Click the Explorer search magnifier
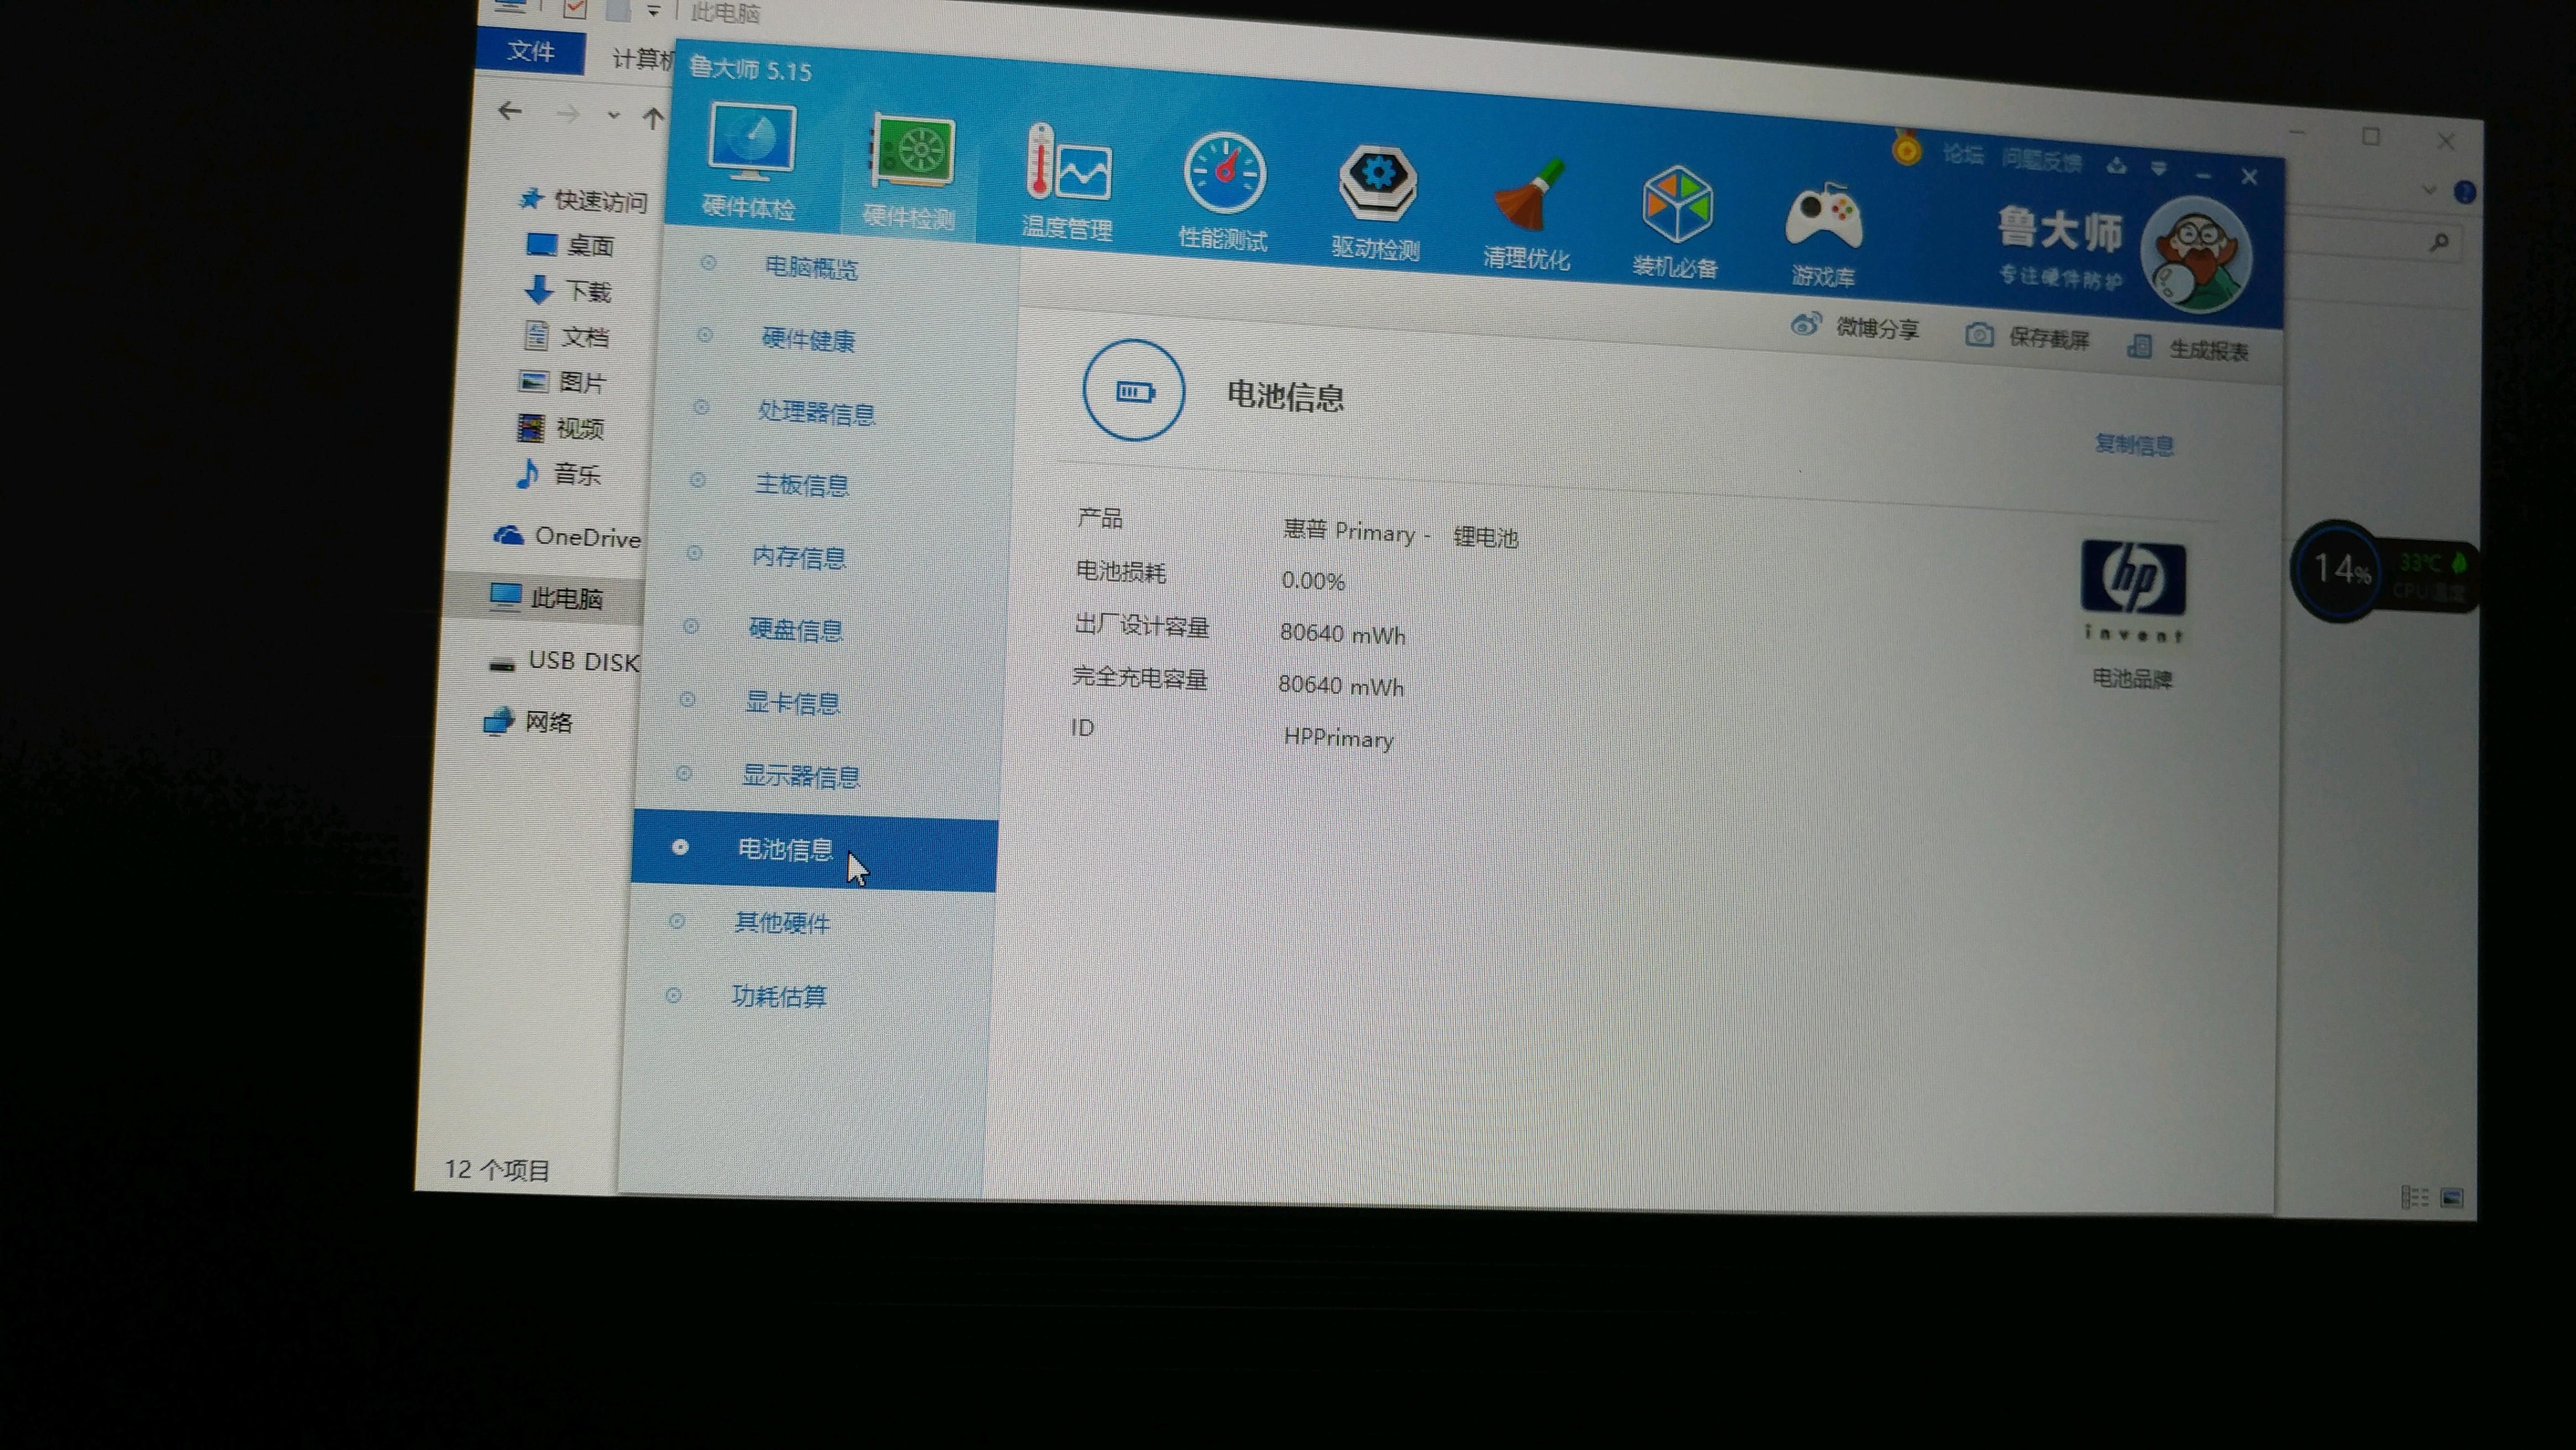2576x1450 pixels. pyautogui.click(x=2439, y=241)
